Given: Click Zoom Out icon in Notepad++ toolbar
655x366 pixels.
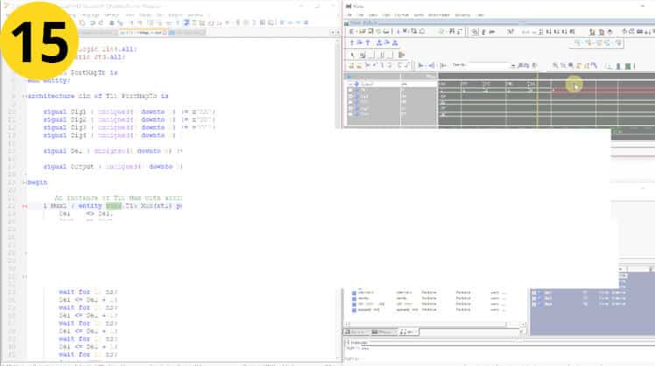Looking at the screenshot, I should point(139,23).
